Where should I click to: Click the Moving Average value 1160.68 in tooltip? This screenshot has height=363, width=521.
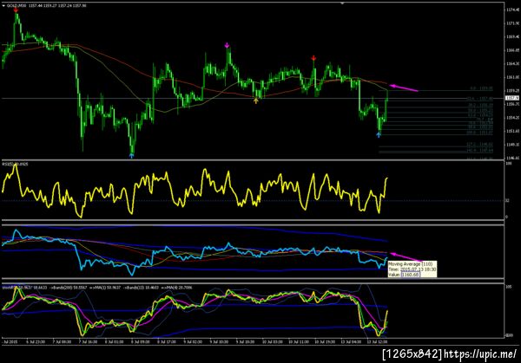tap(410, 275)
